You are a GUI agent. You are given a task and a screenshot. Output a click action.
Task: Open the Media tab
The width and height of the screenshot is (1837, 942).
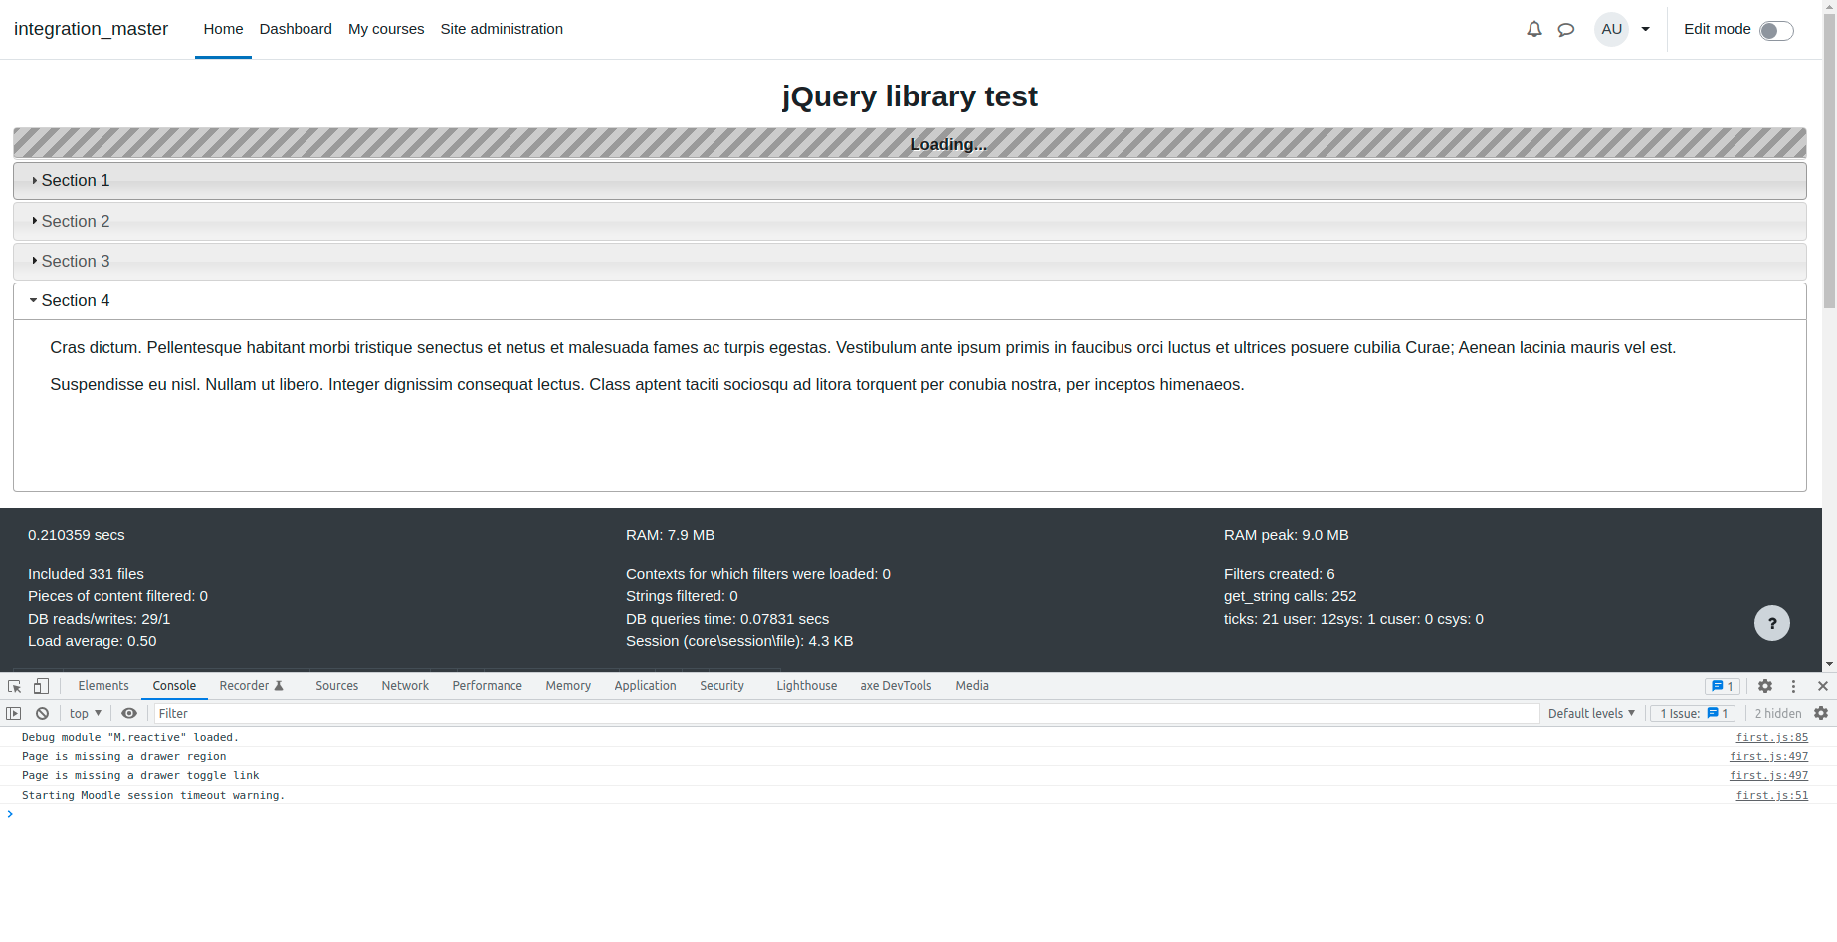click(972, 686)
